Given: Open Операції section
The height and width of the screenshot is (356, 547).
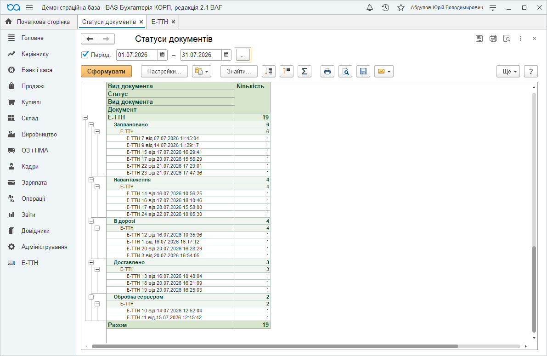Looking at the screenshot, I should coord(38,198).
